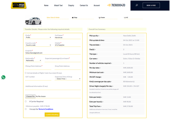Image resolution: width=170 pixels, height=120 pixels.
Task: Click '04 Oct 2021 at 15:00' value
Action: [x=131, y=40]
